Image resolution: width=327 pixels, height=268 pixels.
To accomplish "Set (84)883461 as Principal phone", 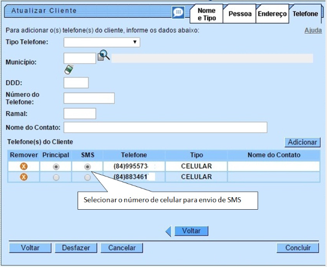I will click(x=56, y=177).
